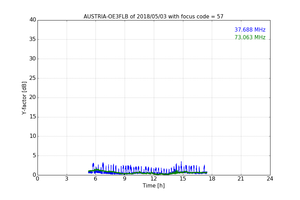Click y-axis tick value 10
The height and width of the screenshot is (200, 300).
tap(33, 136)
